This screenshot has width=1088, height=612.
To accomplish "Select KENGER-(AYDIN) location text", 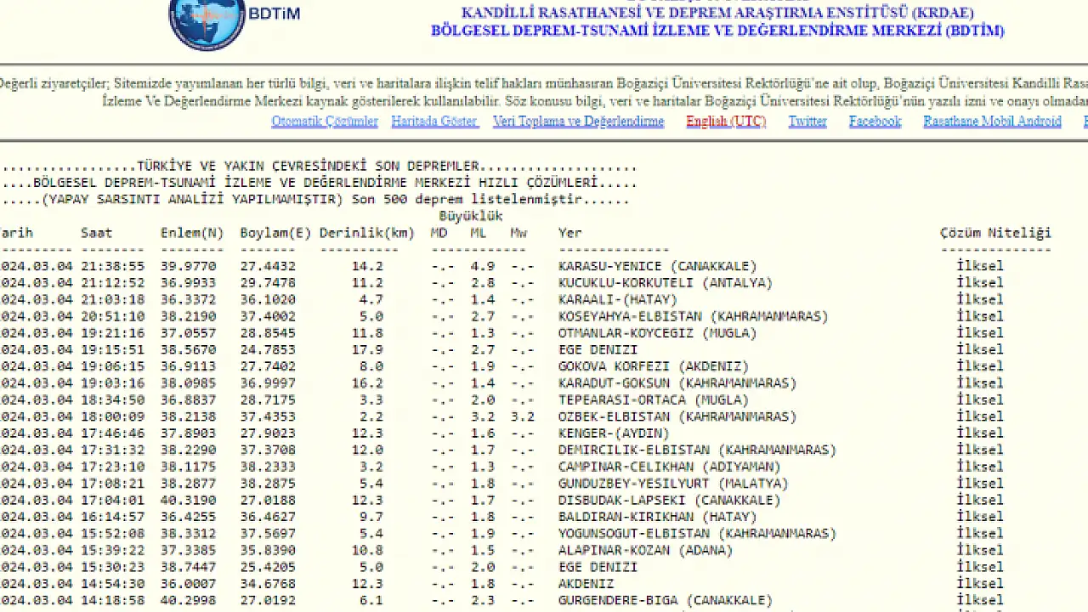I will (x=614, y=433).
